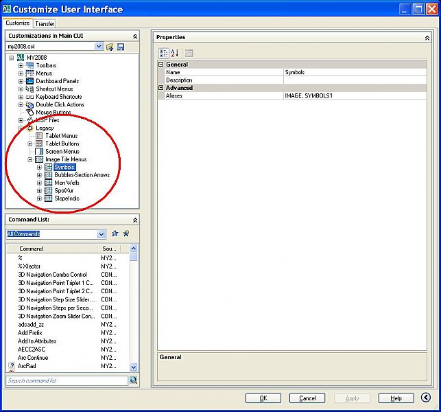Expand the Toolbars tree node

(x=21, y=66)
